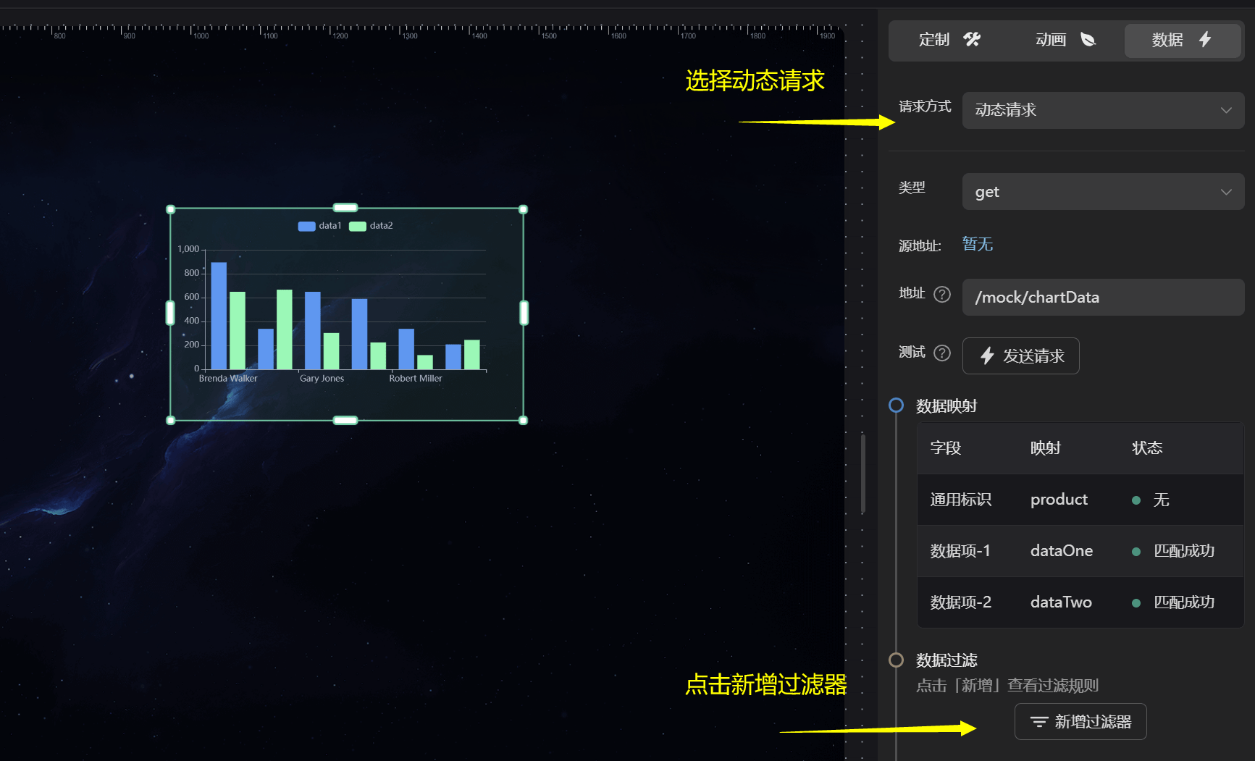1255x761 pixels.
Task: Open the 请求方式 dropdown showing 动态请求
Action: tap(1103, 110)
